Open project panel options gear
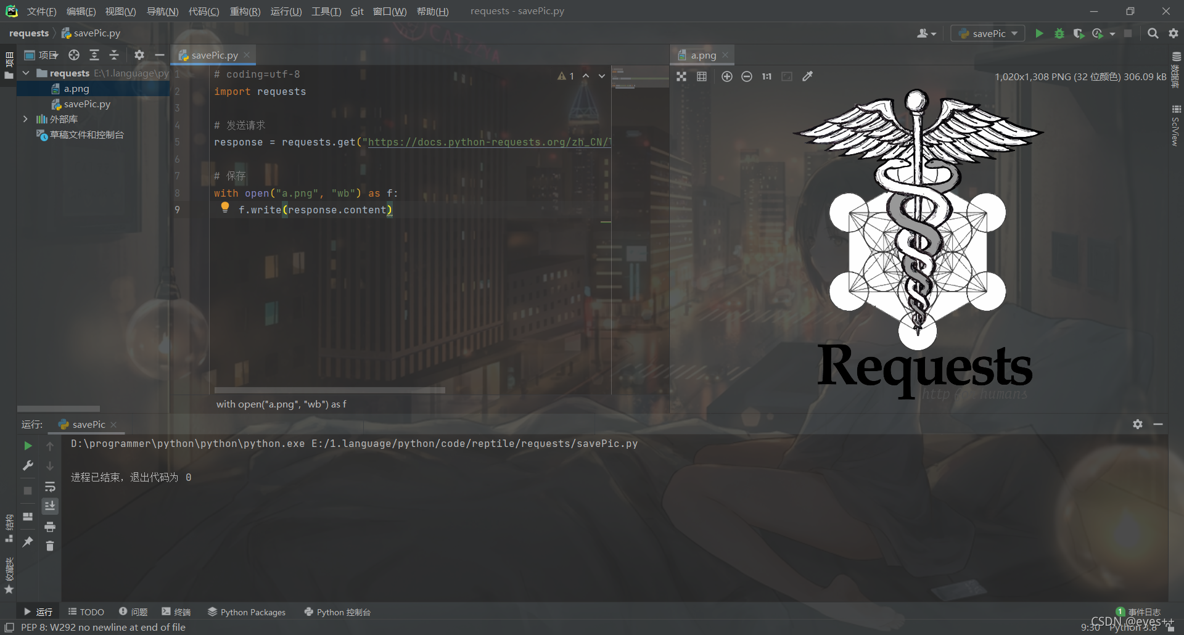This screenshot has width=1184, height=635. point(139,55)
